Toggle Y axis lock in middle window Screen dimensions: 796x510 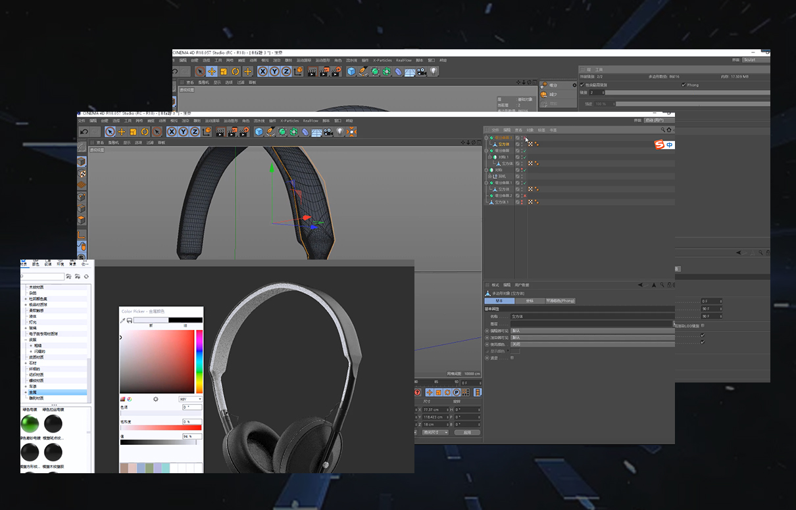[182, 131]
